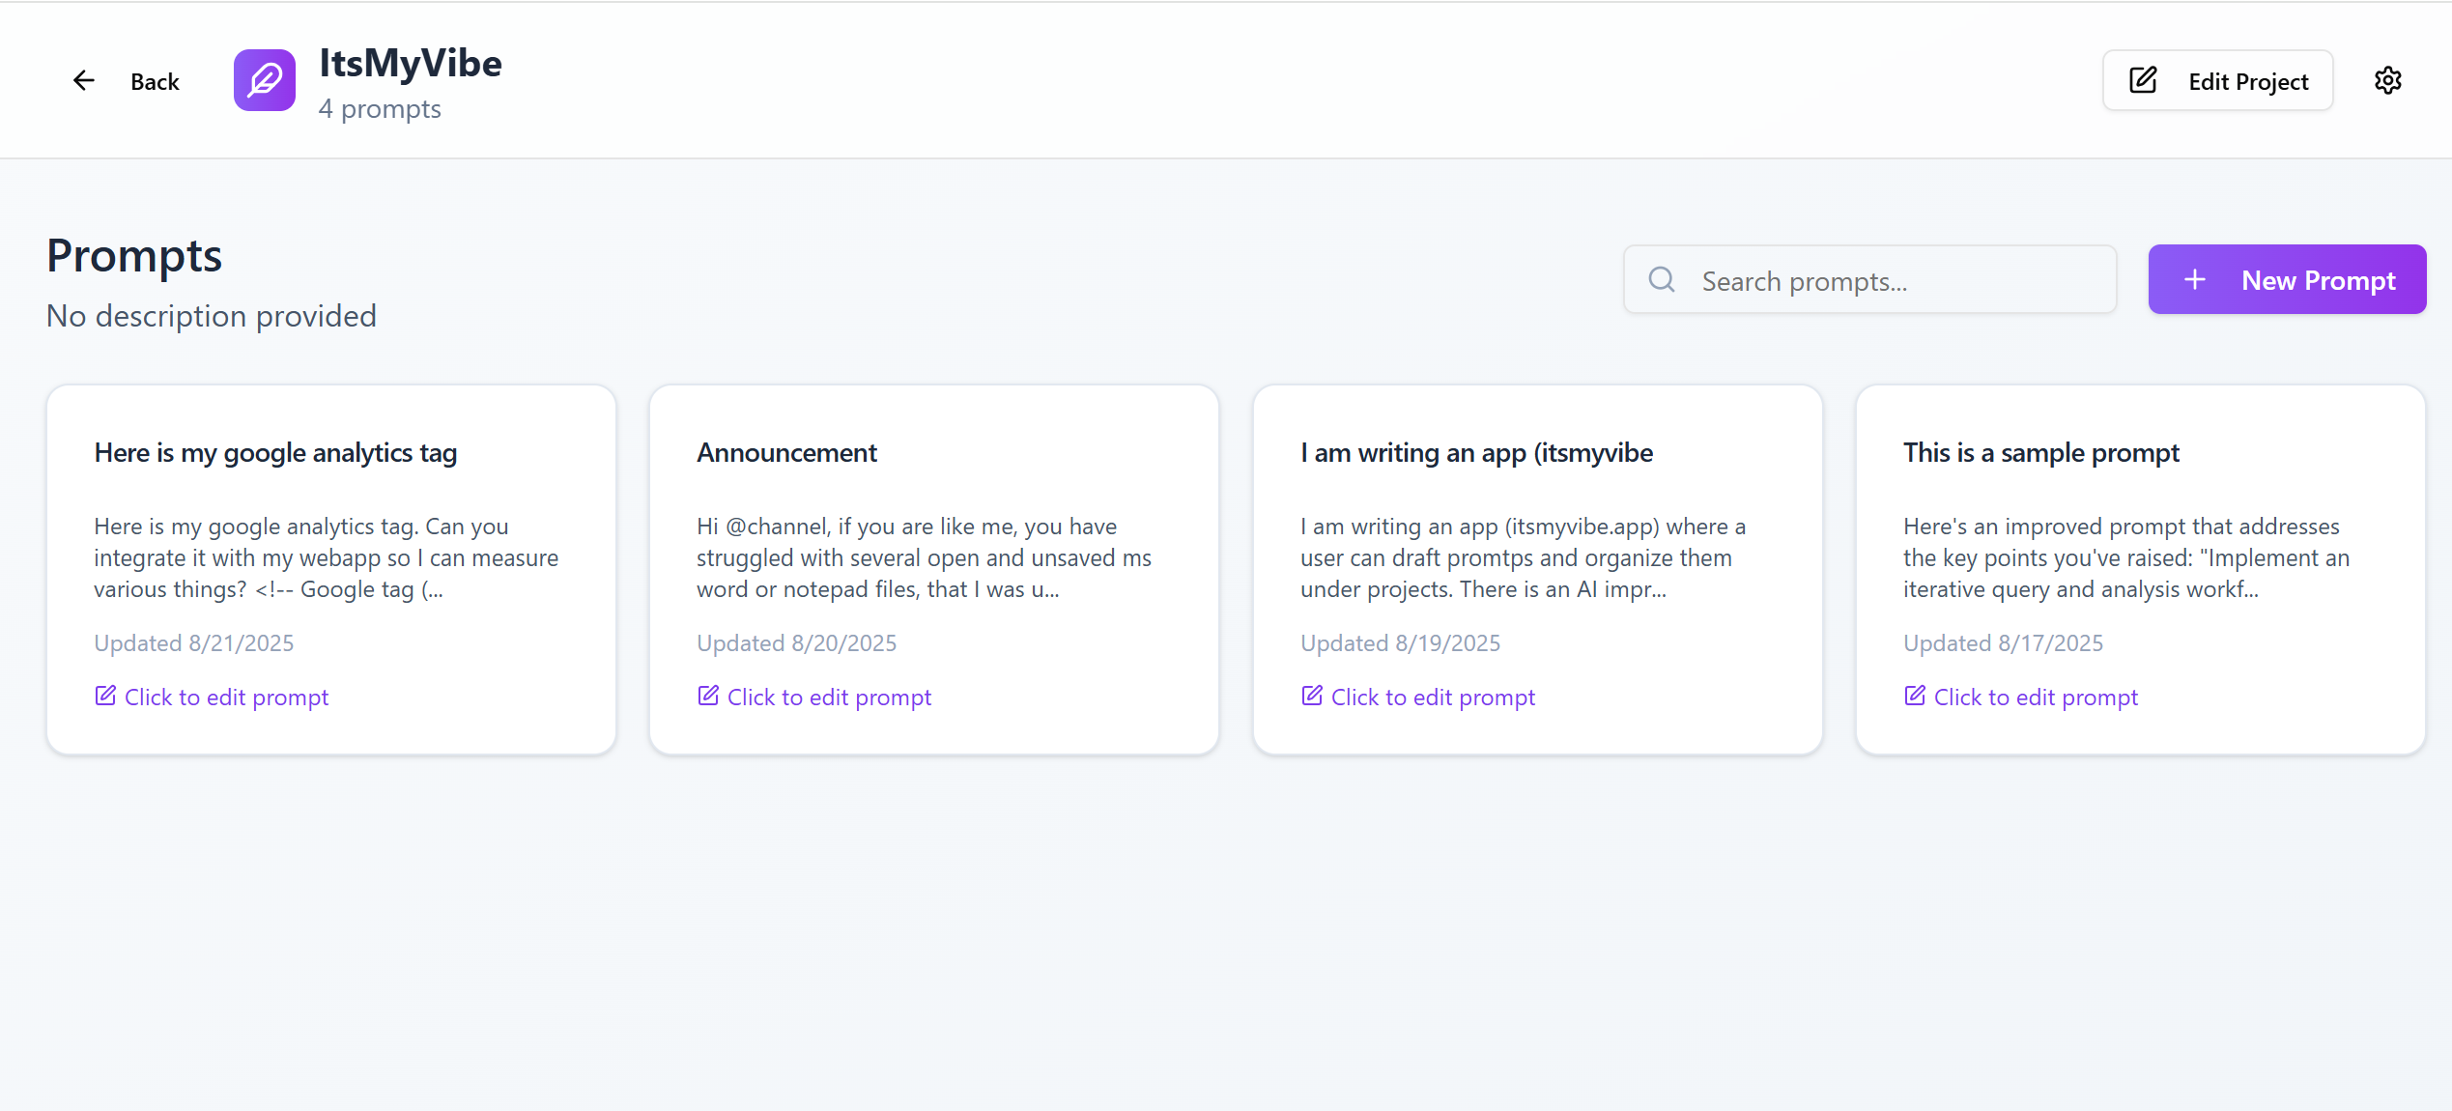Click the ItsMyVibe project name heading
The width and height of the screenshot is (2452, 1111).
(x=411, y=64)
